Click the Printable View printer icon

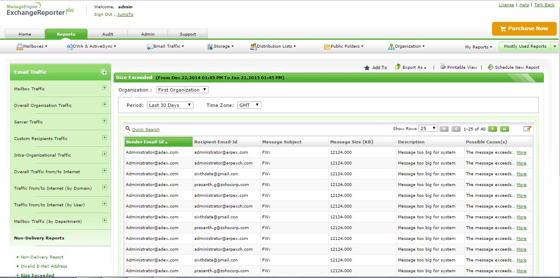443,67
